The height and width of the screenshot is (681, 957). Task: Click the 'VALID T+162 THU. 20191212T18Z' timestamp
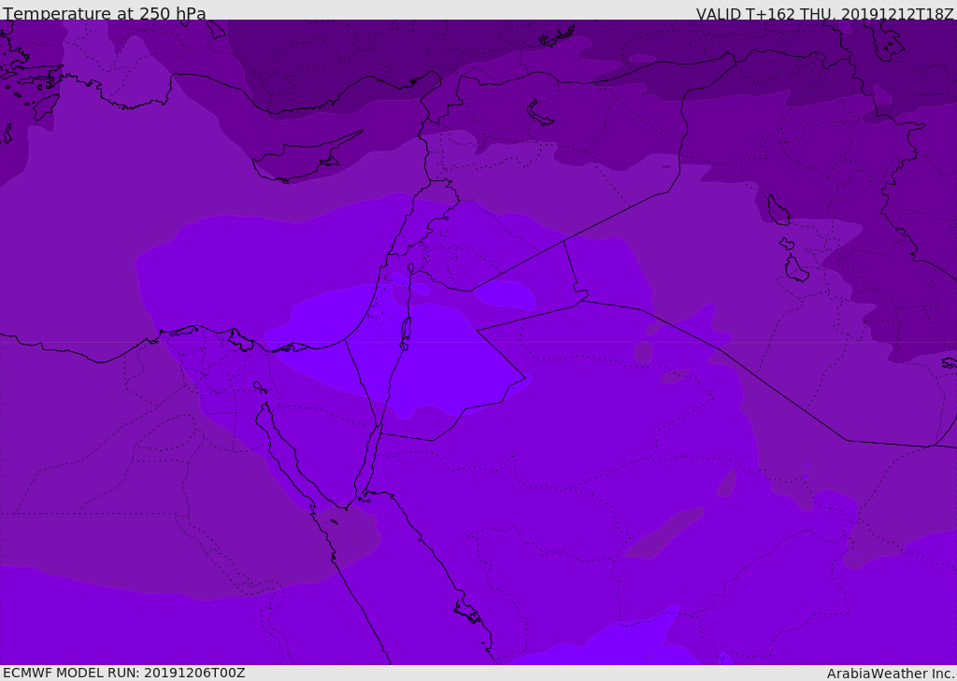click(x=825, y=13)
